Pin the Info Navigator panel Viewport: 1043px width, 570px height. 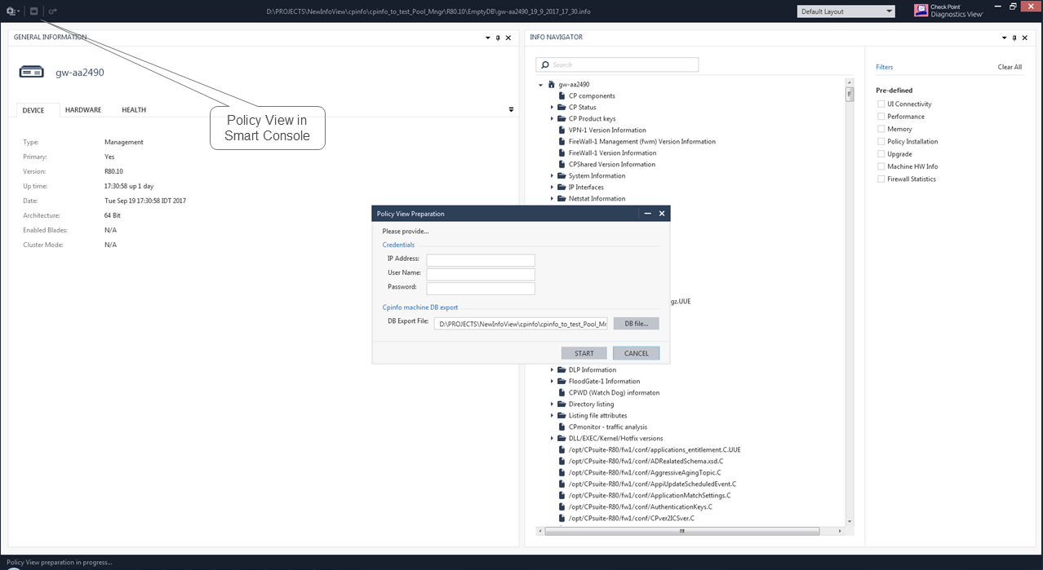(x=1014, y=38)
